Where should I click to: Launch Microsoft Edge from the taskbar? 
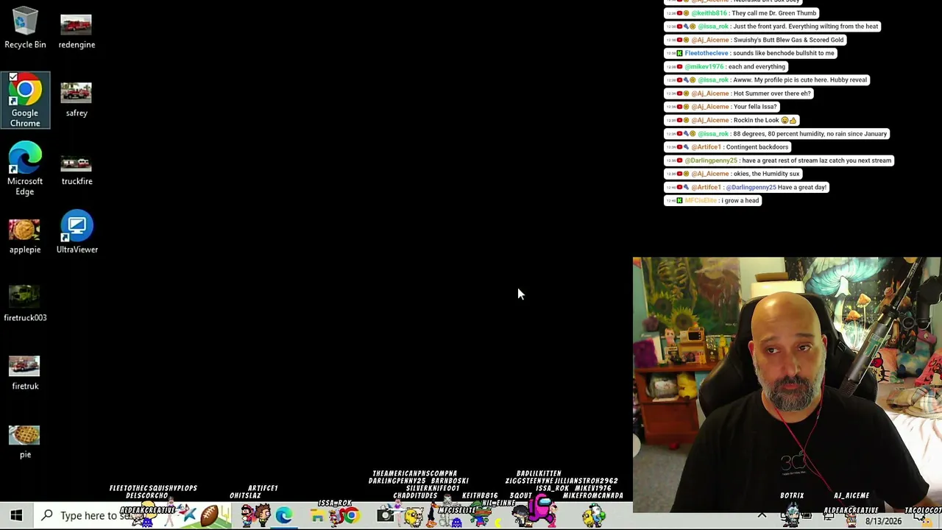coord(283,515)
